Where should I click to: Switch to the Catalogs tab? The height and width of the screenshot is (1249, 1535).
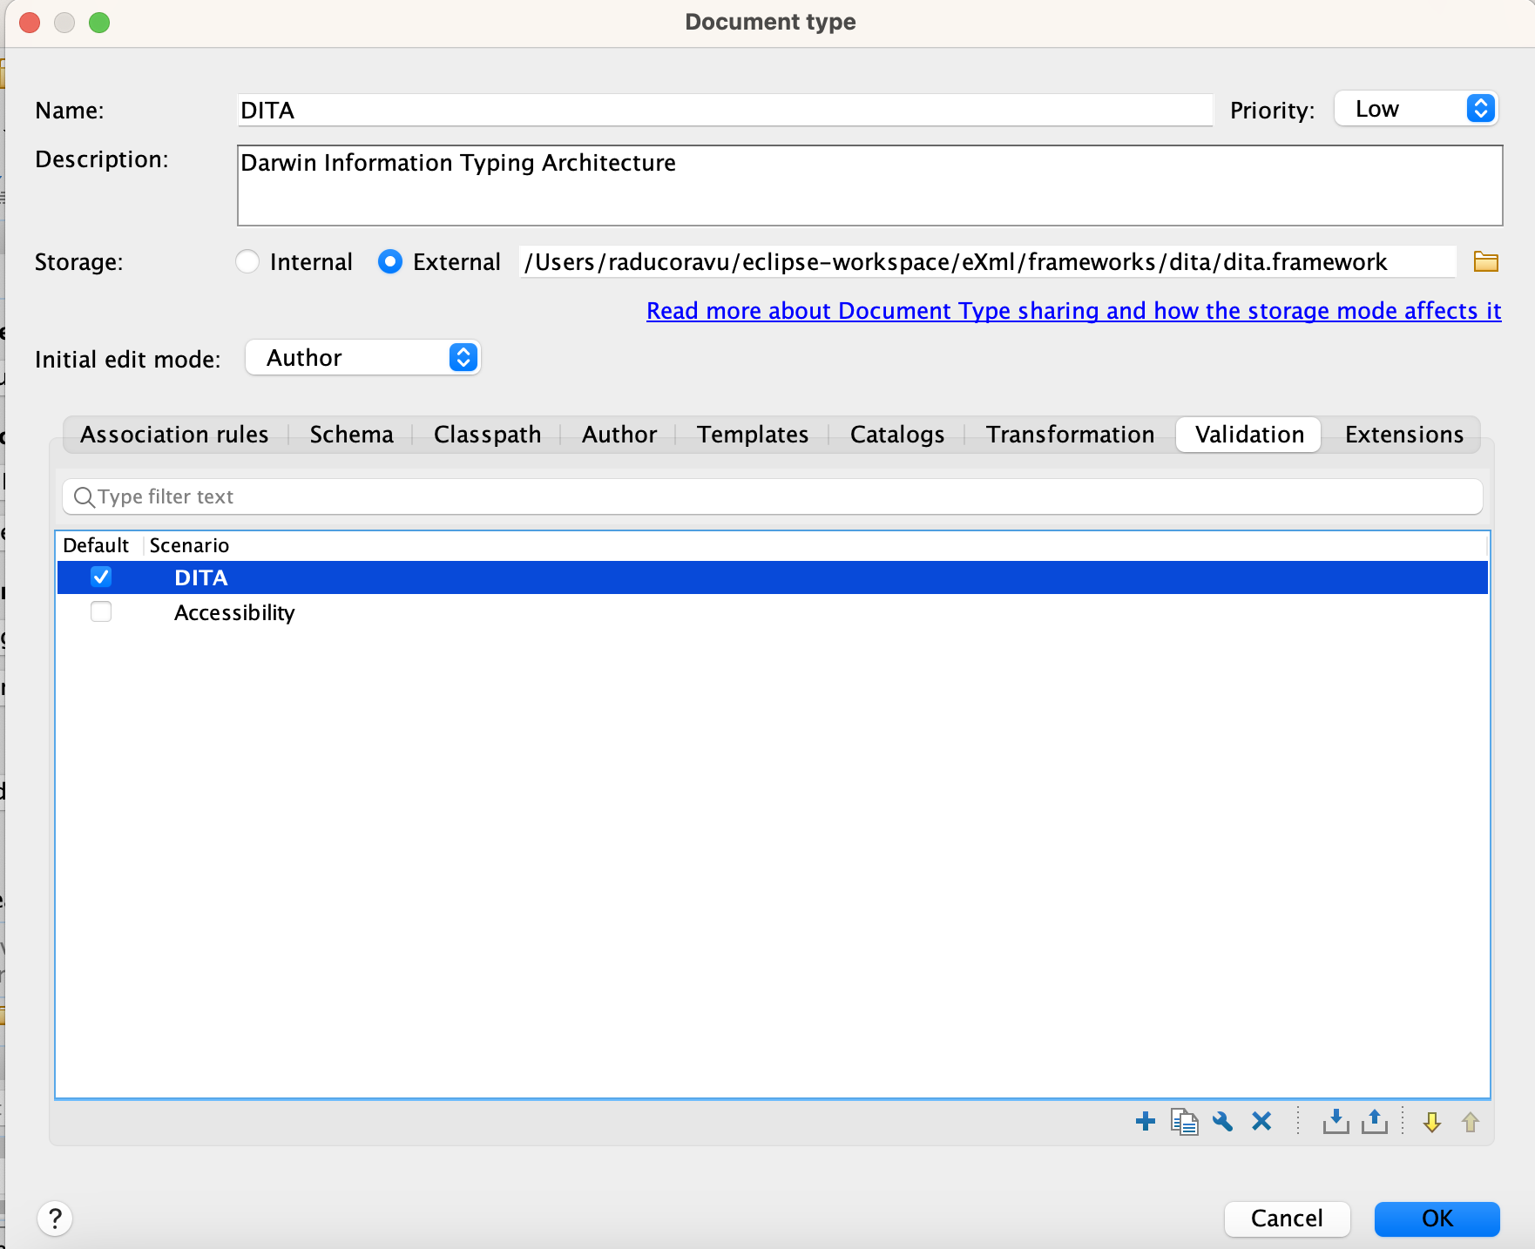(896, 434)
